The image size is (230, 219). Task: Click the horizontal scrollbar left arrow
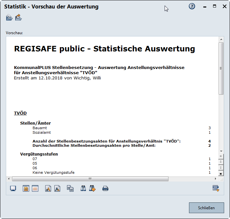coord(9,179)
